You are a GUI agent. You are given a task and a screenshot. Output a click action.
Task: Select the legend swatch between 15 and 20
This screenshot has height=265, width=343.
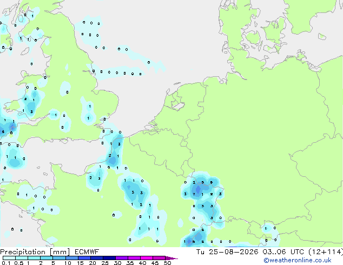[84, 258]
